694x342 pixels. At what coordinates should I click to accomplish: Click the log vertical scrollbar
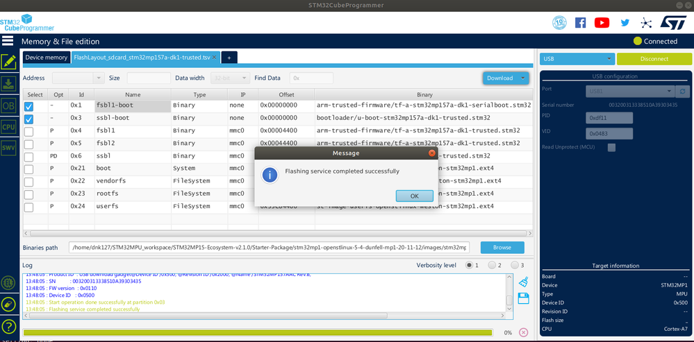point(509,300)
